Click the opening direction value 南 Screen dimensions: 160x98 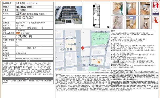tap(42, 28)
